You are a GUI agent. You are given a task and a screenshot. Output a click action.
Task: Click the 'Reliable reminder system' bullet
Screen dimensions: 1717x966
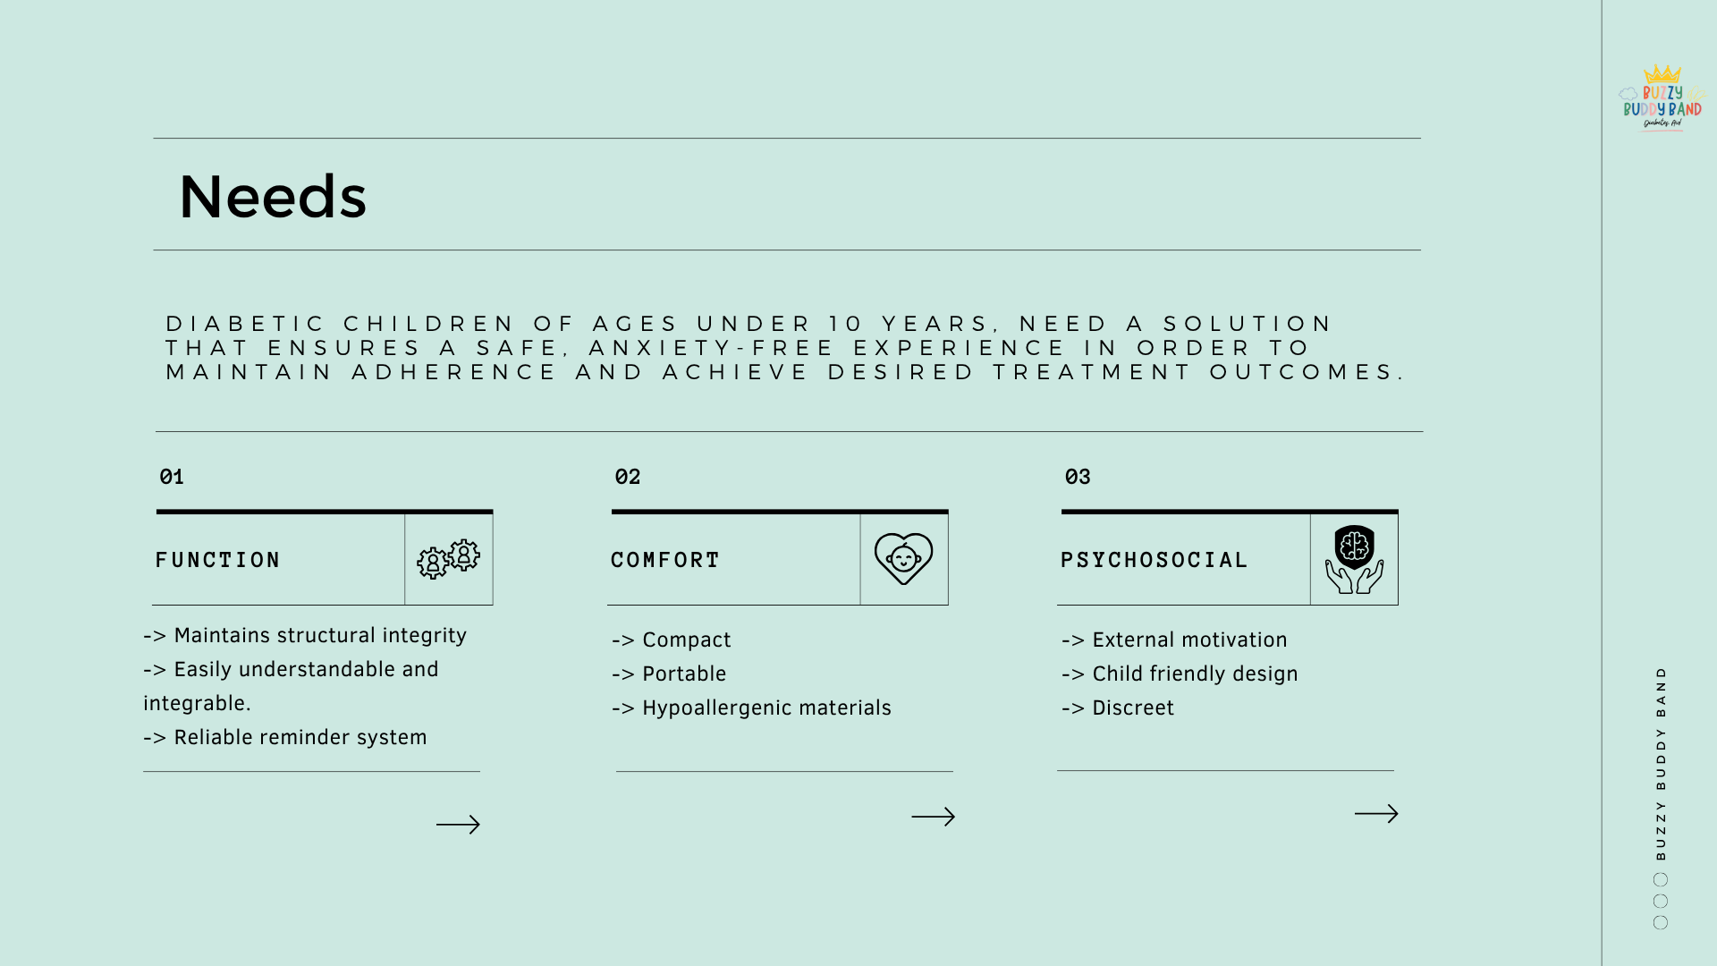point(300,737)
